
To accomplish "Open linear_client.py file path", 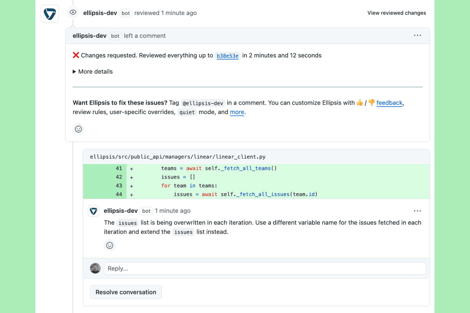I will click(x=178, y=157).
